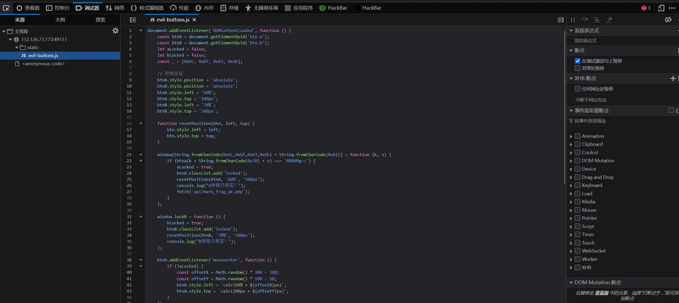Click the pause execution button

click(x=573, y=20)
